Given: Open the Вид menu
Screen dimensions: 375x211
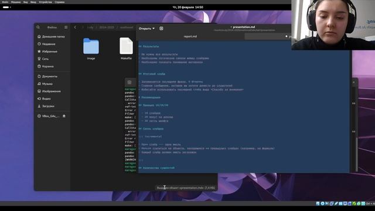Looking at the screenshot, I should pyautogui.click(x=25, y=2).
